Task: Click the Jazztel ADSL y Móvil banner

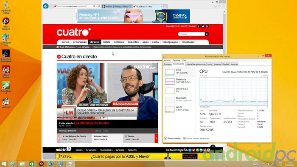Action: [132, 156]
